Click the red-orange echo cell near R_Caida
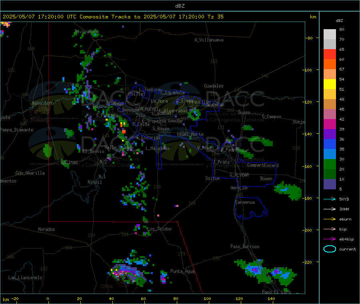The height and width of the screenshot is (304, 360). [x=124, y=131]
